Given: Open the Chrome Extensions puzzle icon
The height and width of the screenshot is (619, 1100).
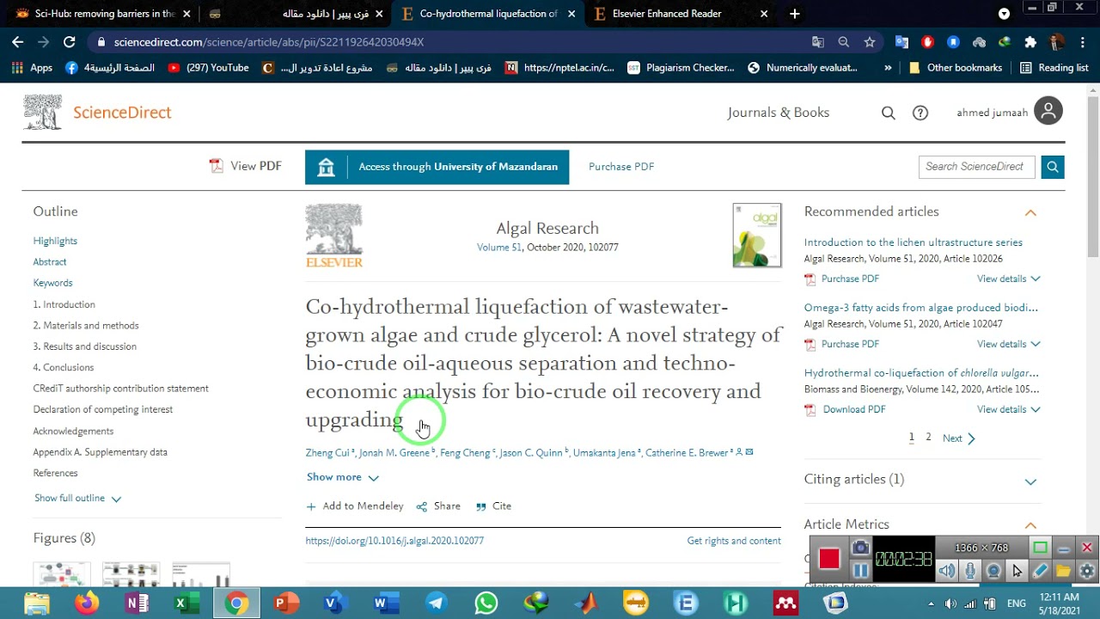Looking at the screenshot, I should [x=1030, y=42].
